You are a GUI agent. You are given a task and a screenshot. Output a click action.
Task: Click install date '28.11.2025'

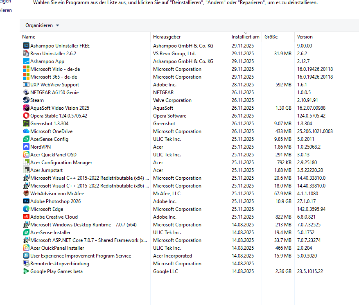[x=243, y=85]
